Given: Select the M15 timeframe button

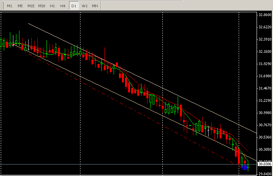Looking at the screenshot, I should 31,6.
